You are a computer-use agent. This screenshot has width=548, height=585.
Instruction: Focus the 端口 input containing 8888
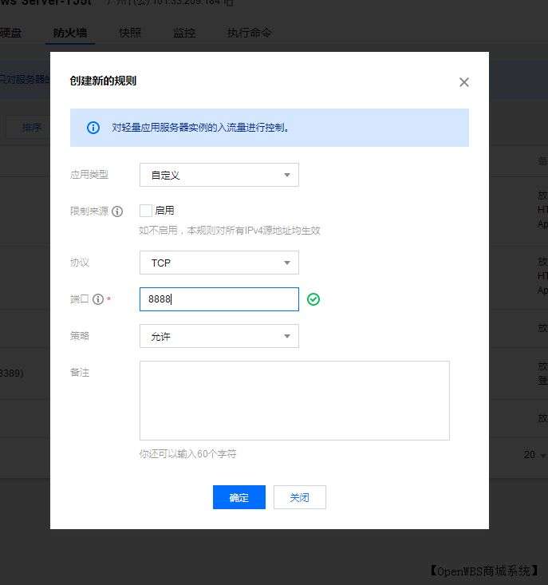(x=219, y=299)
